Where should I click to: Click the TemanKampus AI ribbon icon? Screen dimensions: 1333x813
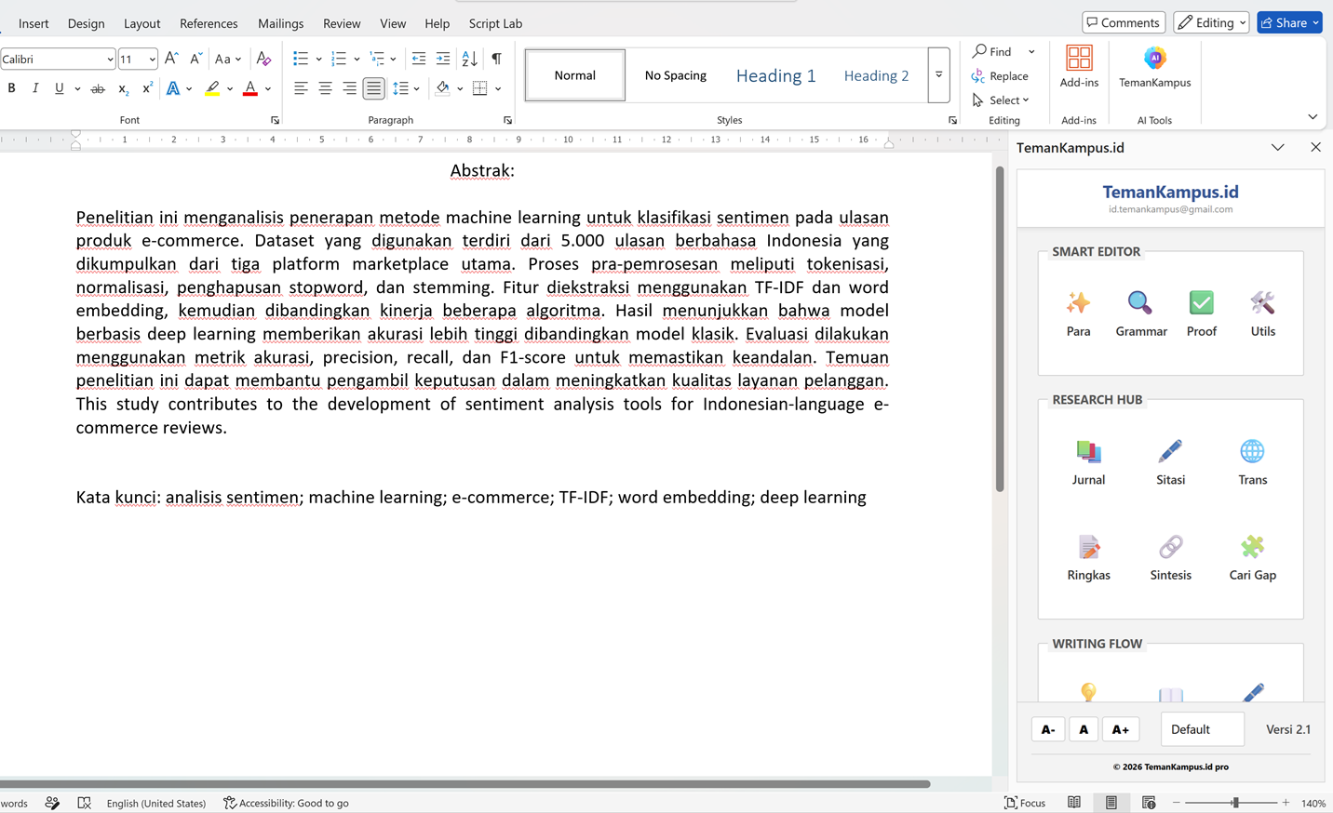(x=1154, y=67)
